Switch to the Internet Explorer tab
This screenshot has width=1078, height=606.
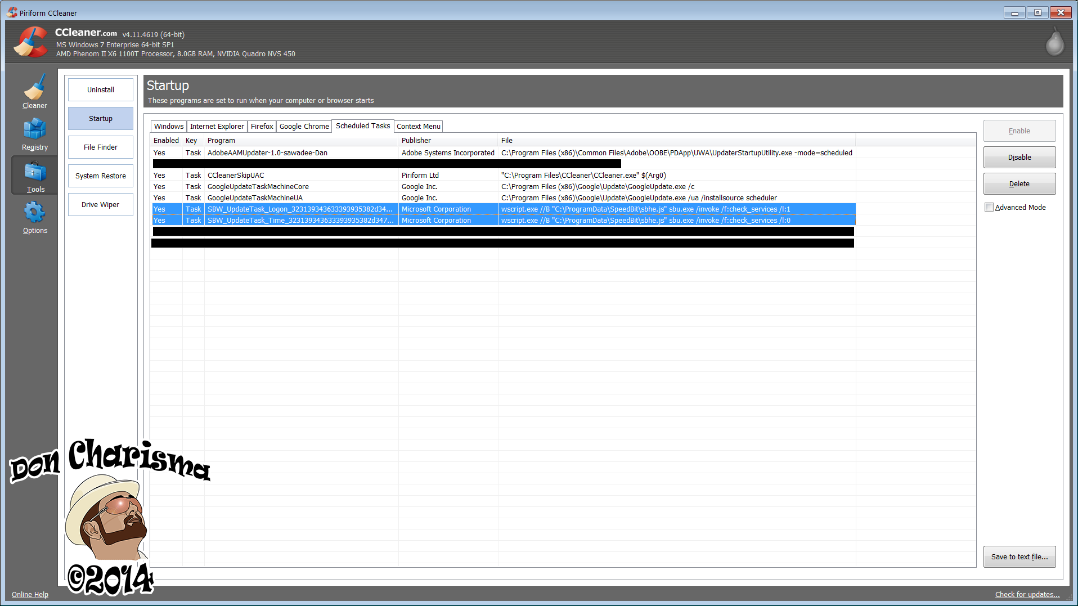(x=217, y=127)
